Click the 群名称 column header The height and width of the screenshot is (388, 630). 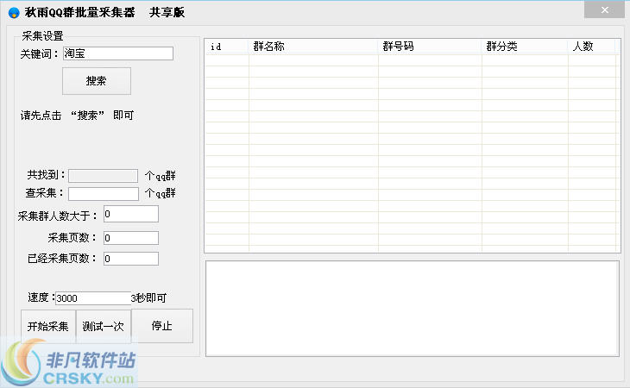(313, 47)
